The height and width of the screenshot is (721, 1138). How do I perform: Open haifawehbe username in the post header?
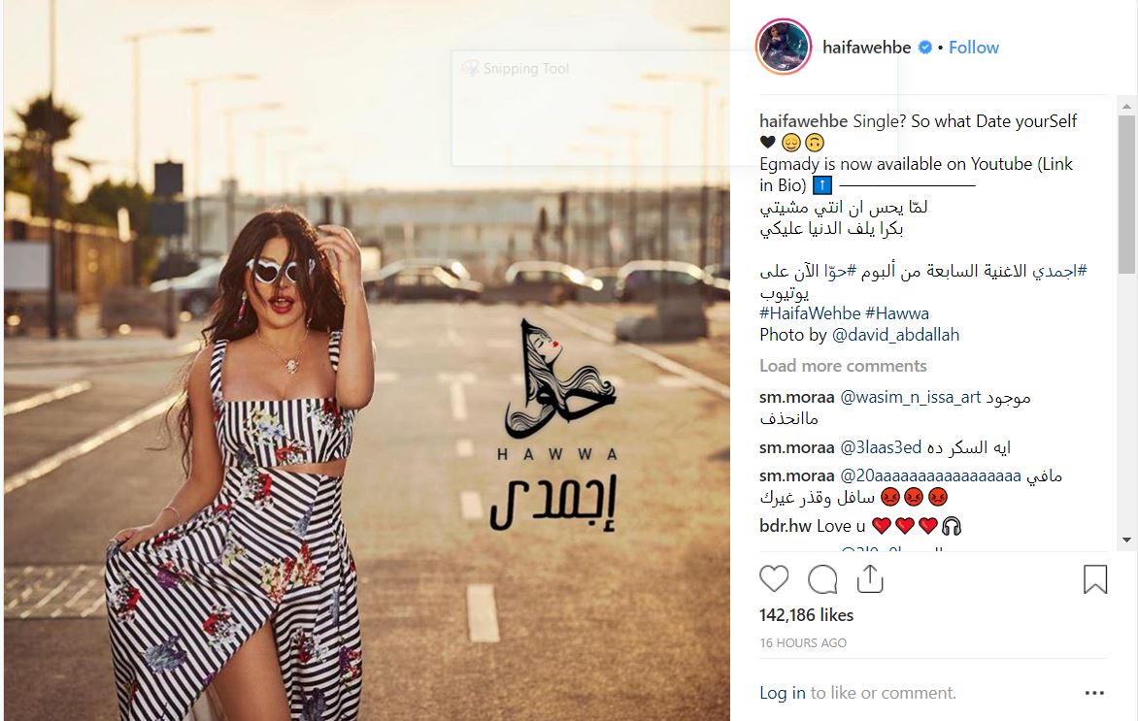coord(866,48)
